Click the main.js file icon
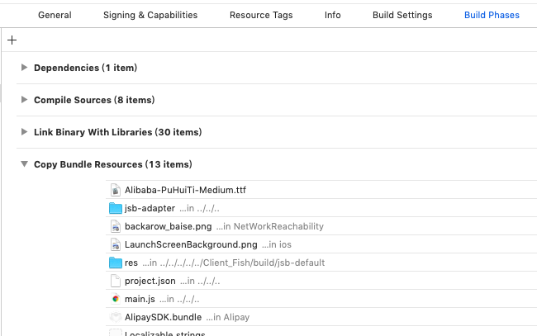Image resolution: width=537 pixels, height=336 pixels. click(116, 299)
